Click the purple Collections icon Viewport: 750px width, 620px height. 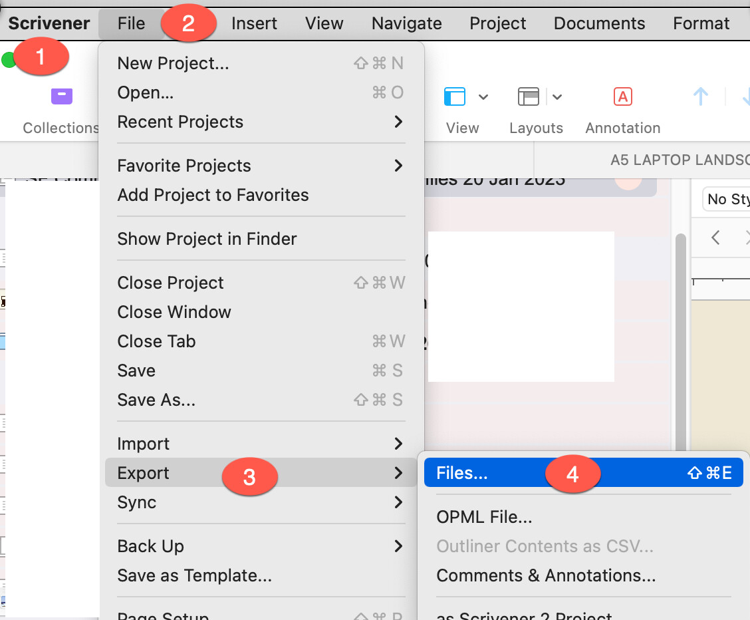pos(62,96)
